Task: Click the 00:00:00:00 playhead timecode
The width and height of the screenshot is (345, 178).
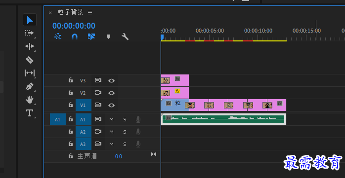Action: [x=74, y=26]
